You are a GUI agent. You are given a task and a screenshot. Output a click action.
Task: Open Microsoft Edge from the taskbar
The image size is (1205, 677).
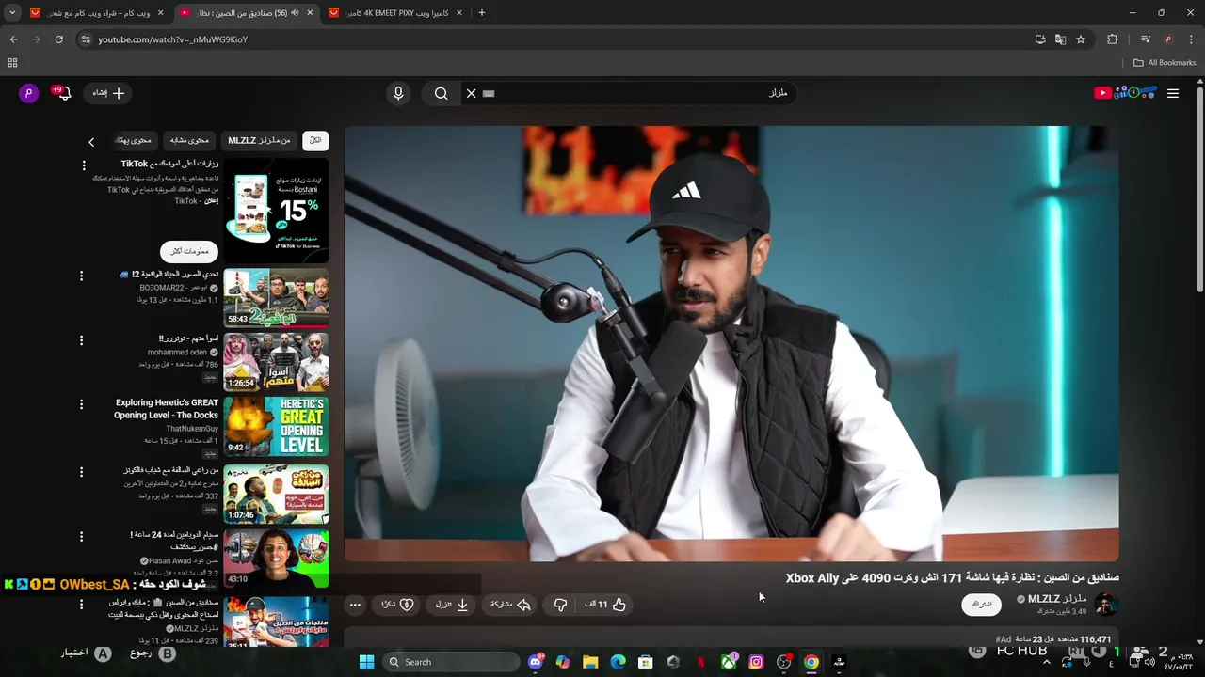(x=618, y=662)
